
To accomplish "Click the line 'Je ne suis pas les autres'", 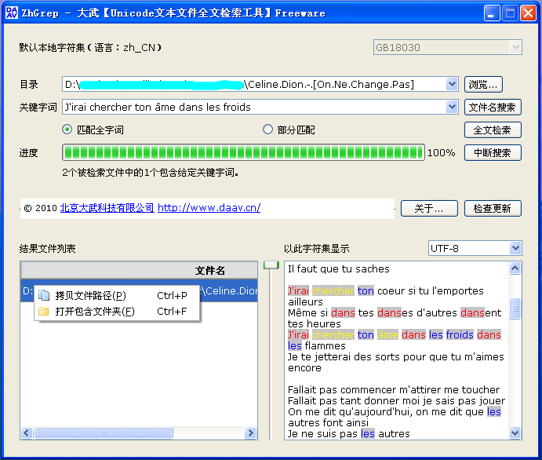I will [x=349, y=433].
